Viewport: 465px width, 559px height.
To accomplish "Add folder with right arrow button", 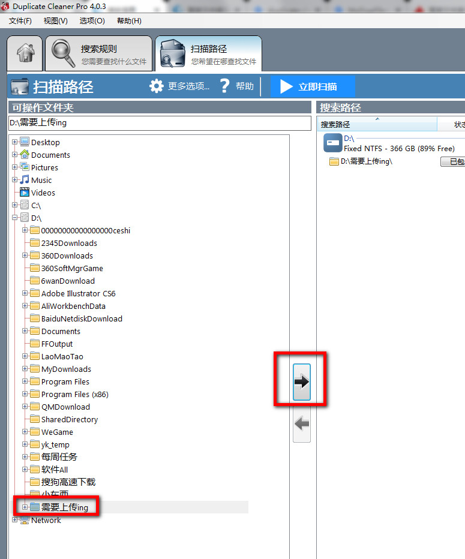I will pyautogui.click(x=302, y=382).
